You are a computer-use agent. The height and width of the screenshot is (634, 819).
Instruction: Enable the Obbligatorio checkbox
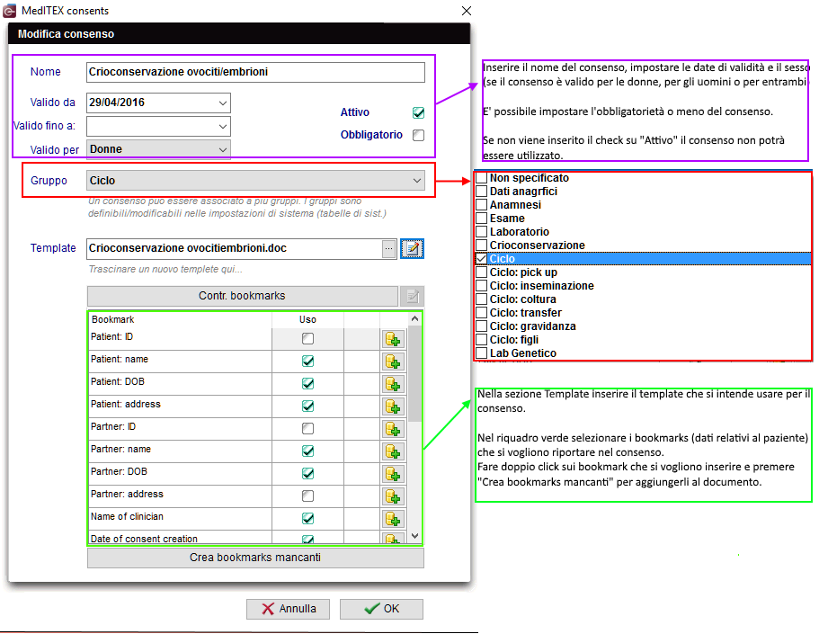coord(418,136)
